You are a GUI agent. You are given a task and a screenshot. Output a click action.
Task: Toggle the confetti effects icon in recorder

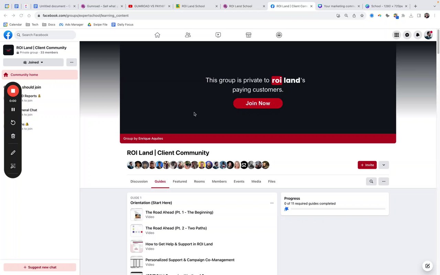[13, 166]
